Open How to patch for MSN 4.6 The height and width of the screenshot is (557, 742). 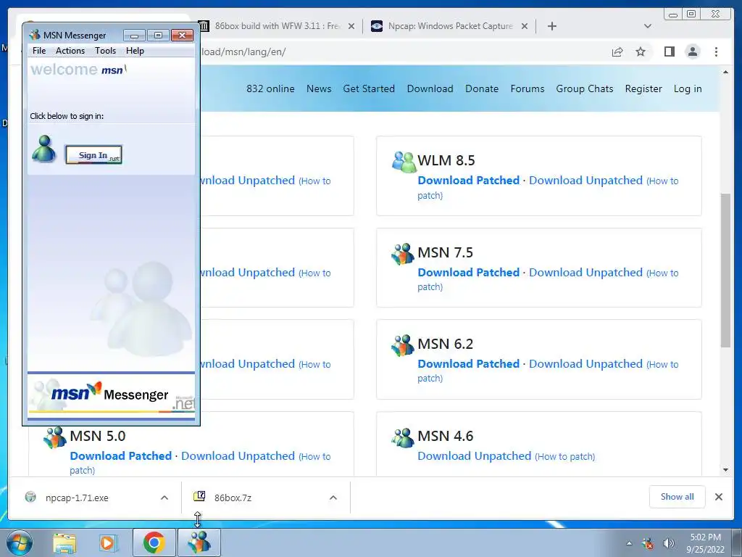[565, 457]
